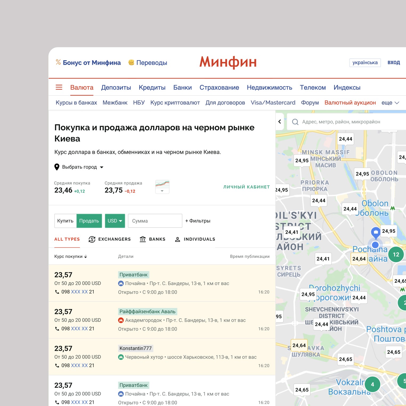
Task: Click the blue metro icon next to Почайна in first row
Action: 121,283
